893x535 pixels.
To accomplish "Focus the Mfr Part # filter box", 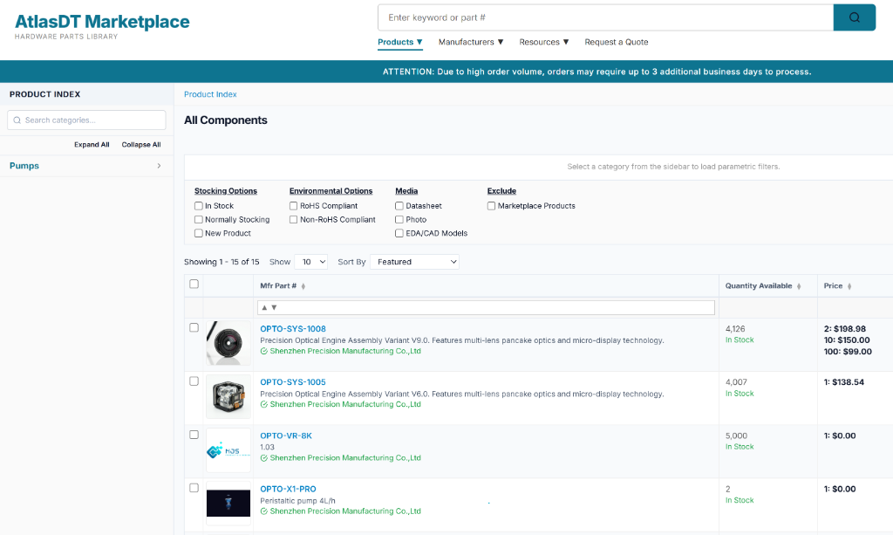I will (x=486, y=308).
